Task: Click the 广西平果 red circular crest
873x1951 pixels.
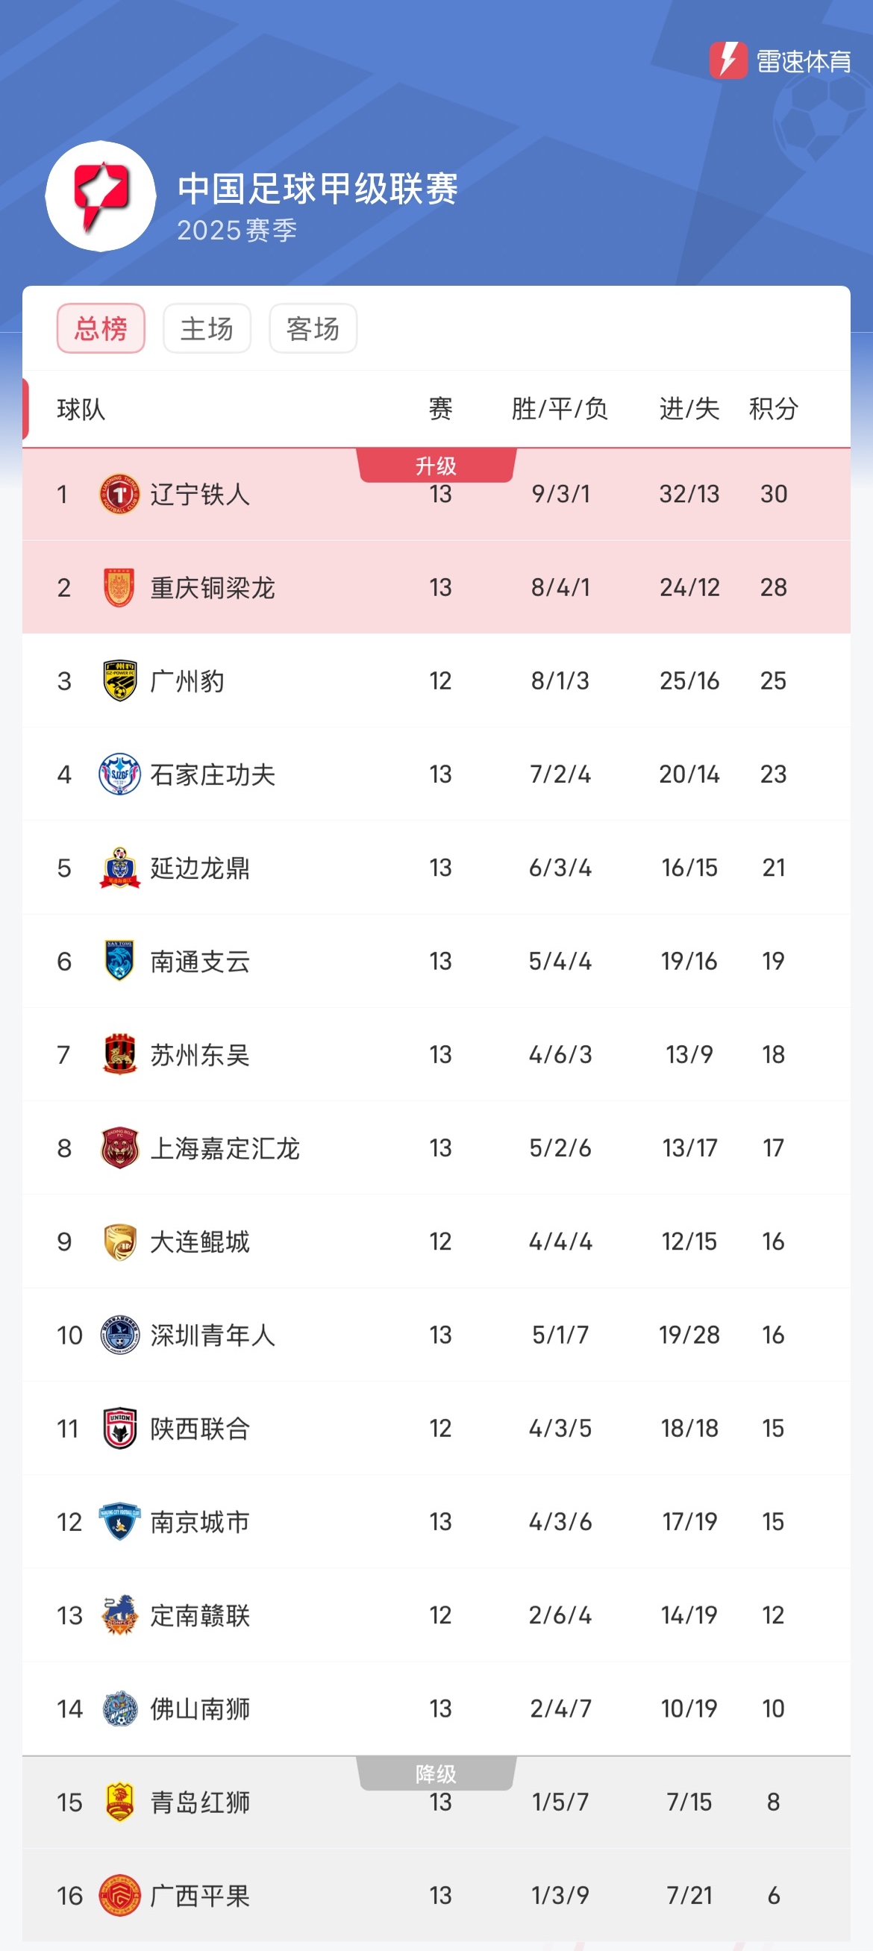Action: 119,1896
